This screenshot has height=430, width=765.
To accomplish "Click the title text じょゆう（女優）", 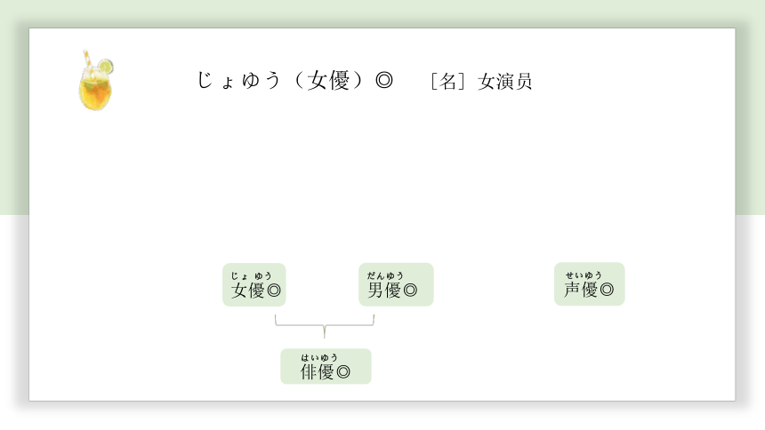I will coord(280,81).
